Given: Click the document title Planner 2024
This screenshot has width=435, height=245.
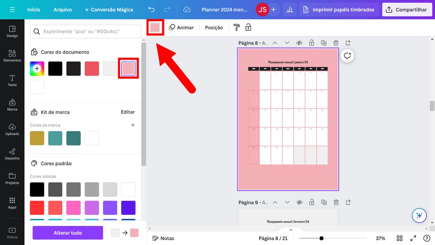Looking at the screenshot, I should click(x=224, y=10).
